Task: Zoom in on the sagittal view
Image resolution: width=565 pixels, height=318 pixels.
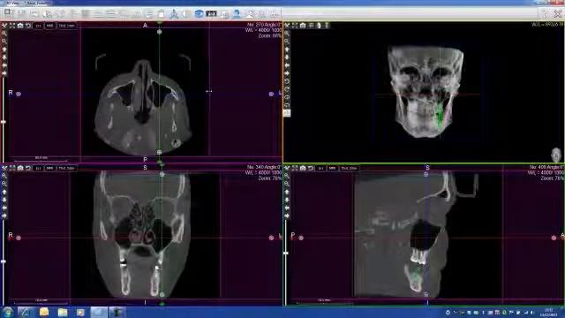Action: (x=287, y=176)
